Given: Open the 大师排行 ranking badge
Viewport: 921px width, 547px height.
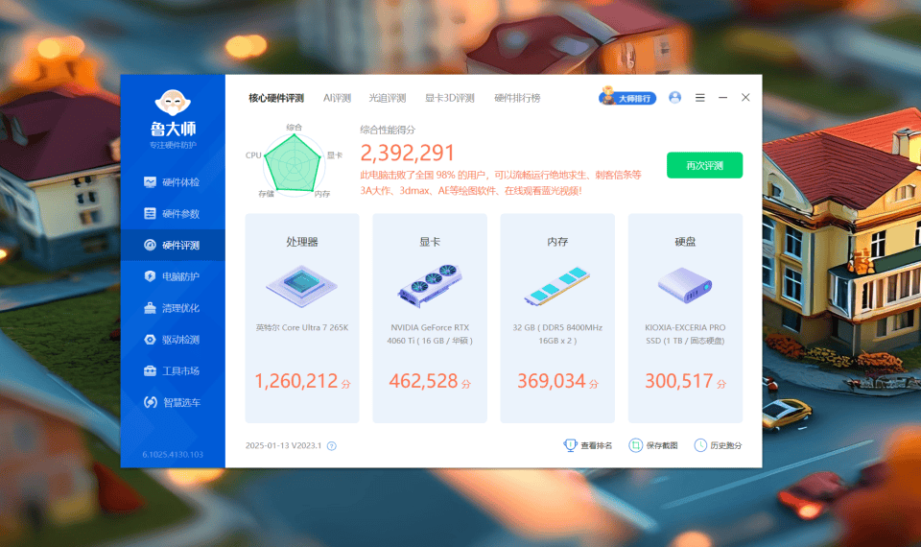Looking at the screenshot, I should [626, 97].
